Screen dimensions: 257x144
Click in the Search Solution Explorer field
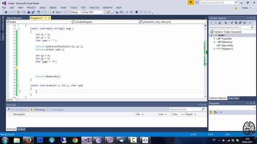pos(230,28)
